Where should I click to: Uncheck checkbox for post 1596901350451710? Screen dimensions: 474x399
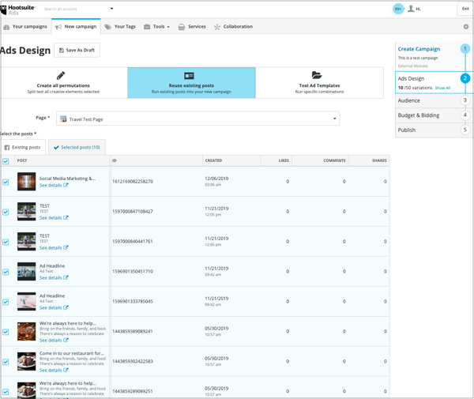point(6,272)
